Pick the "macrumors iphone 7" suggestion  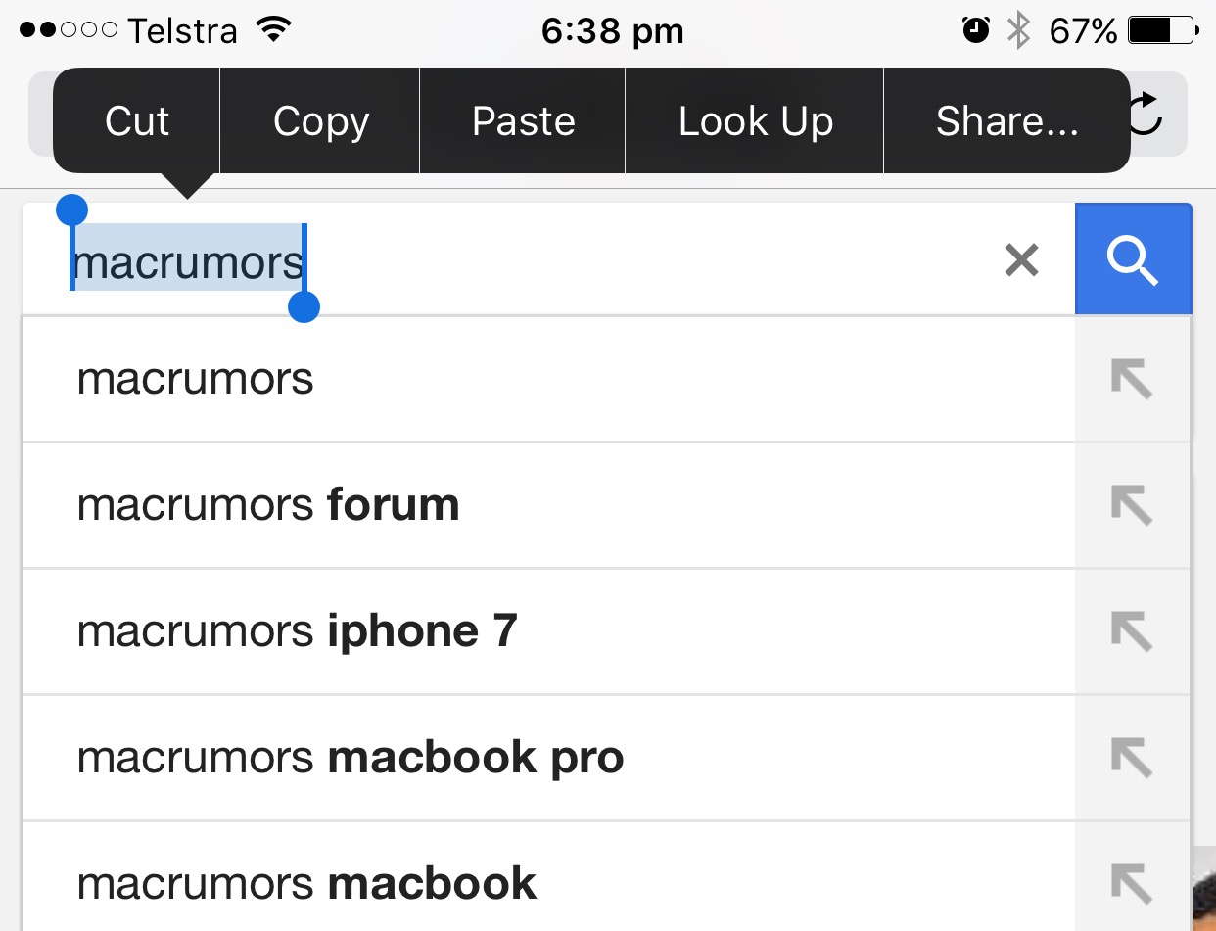point(297,631)
